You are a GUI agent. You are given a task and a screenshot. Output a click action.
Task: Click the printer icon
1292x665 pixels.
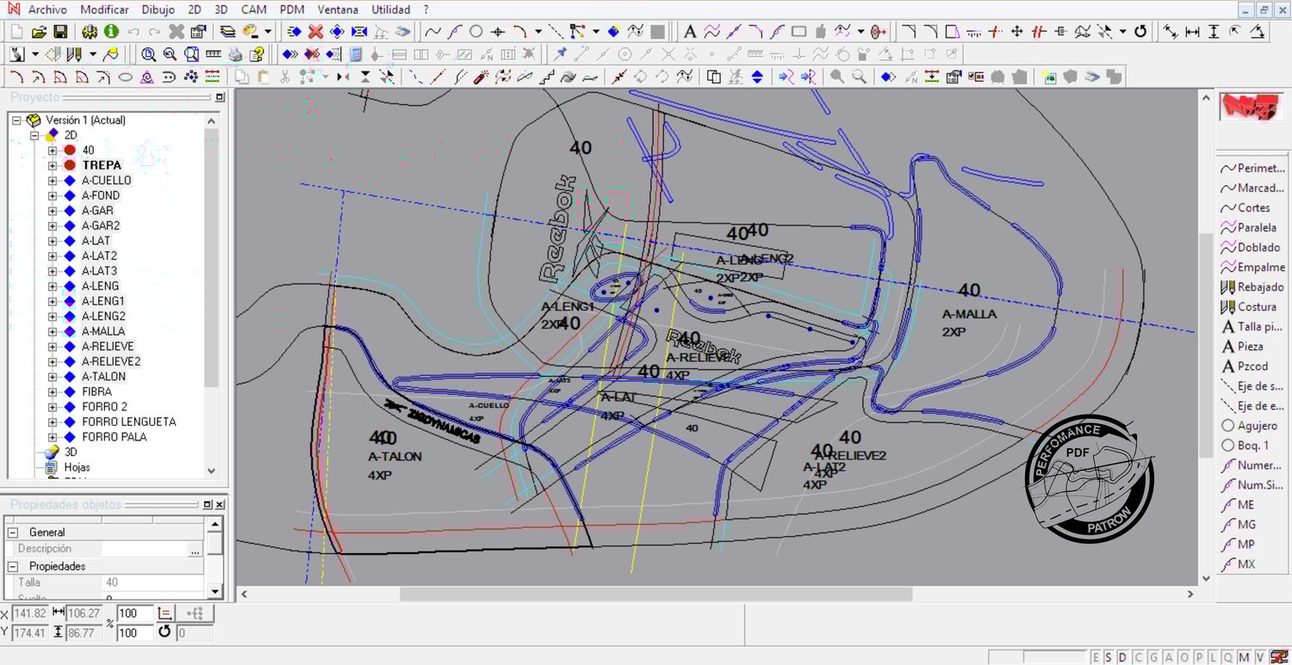(235, 54)
